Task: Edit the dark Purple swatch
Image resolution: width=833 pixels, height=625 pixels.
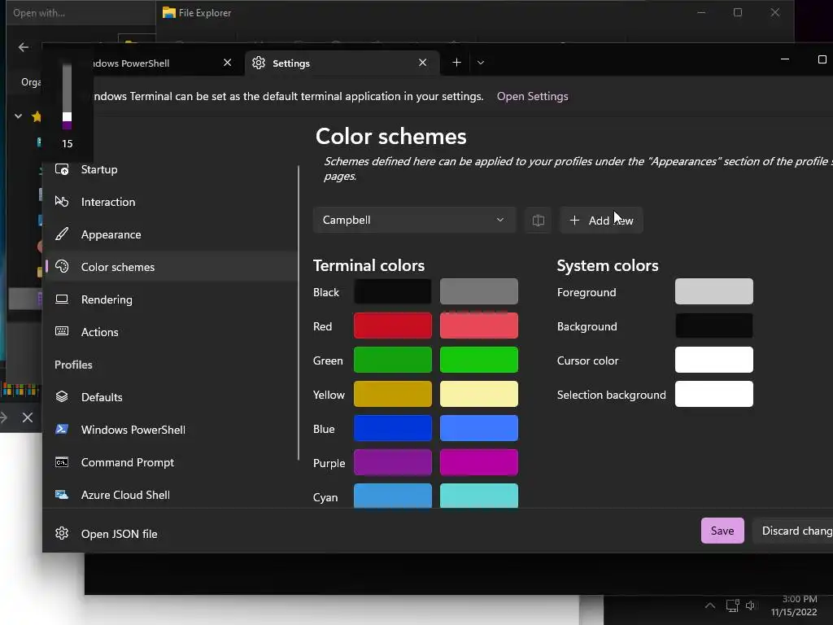Action: (393, 462)
